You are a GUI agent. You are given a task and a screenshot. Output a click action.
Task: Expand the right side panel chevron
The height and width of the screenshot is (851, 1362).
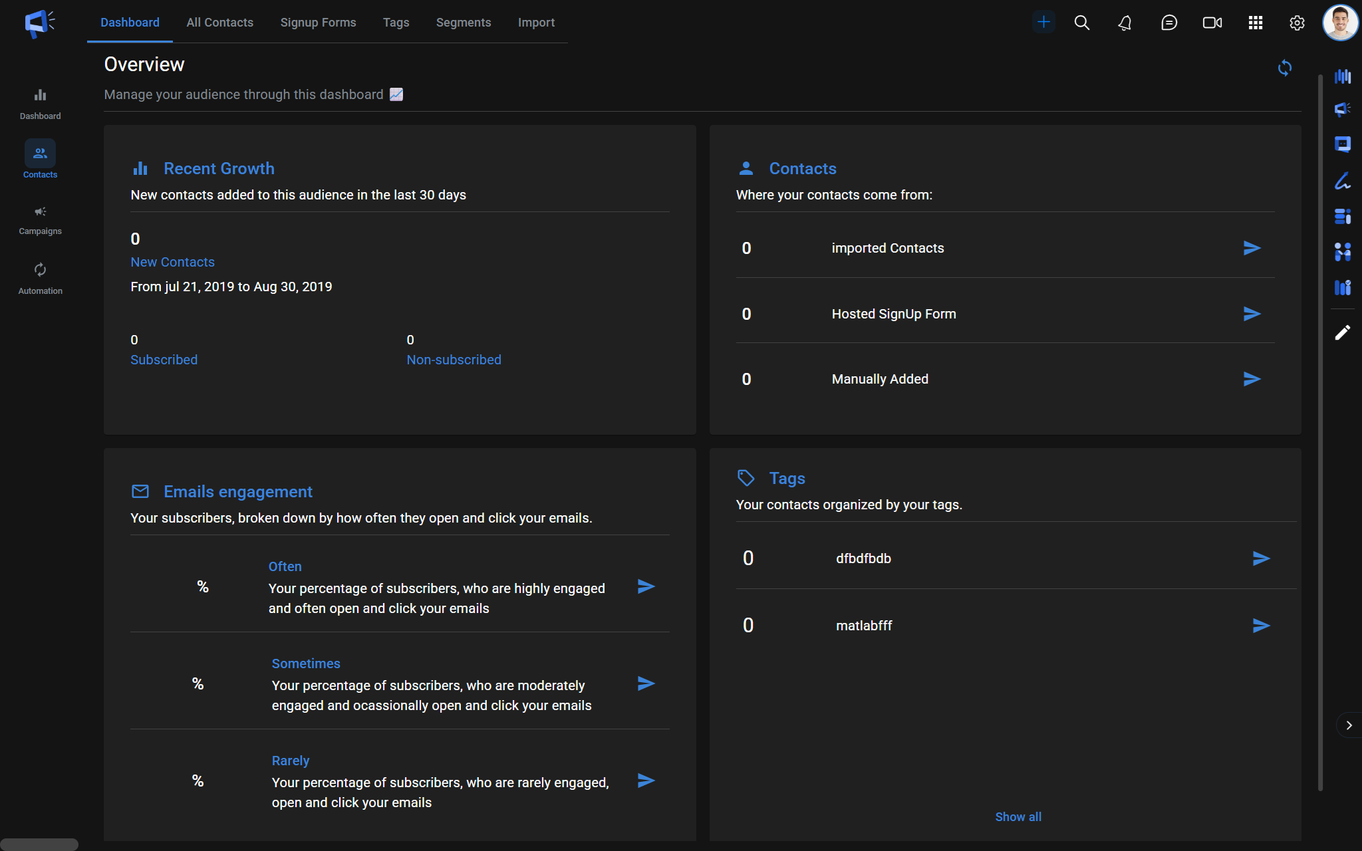tap(1349, 725)
